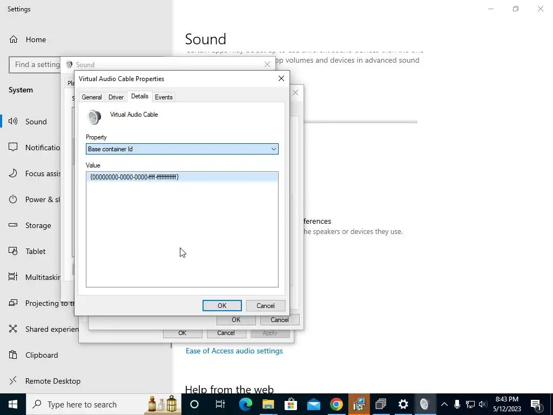Minimize the Settings window
Screen dimensions: 553x415
click(490, 9)
